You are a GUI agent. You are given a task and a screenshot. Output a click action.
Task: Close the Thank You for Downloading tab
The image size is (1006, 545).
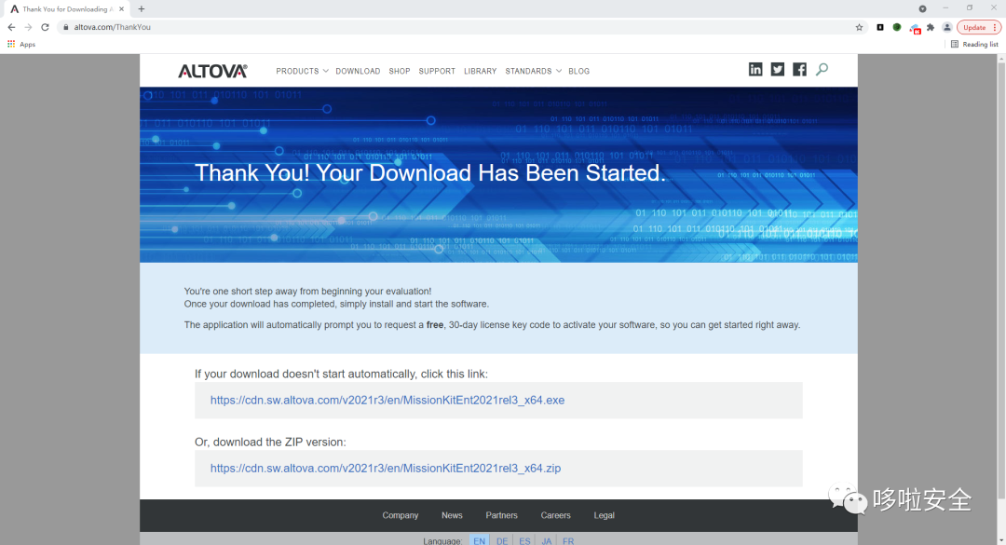[121, 9]
